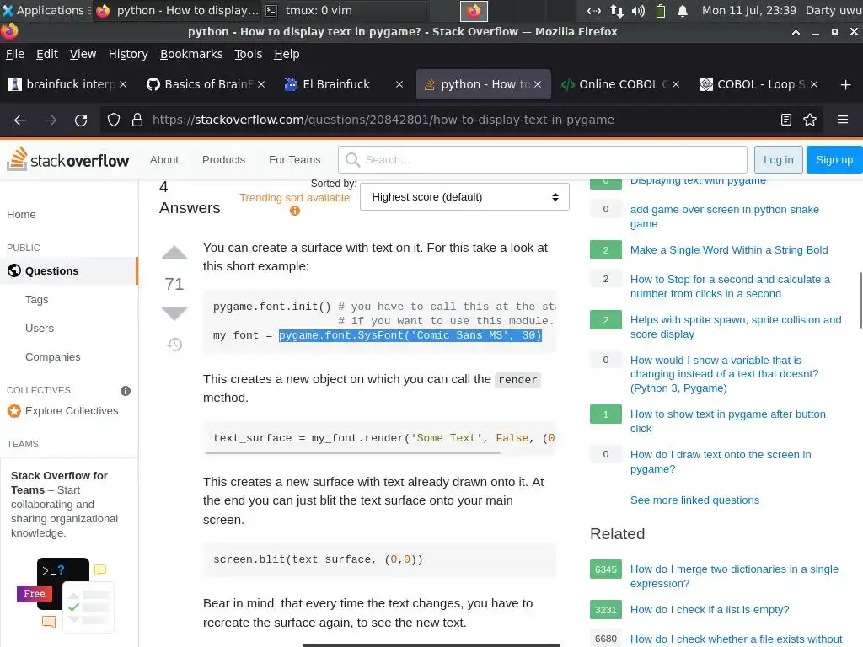This screenshot has width=863, height=647.
Task: Open Tags in the sidebar
Action: 37,299
